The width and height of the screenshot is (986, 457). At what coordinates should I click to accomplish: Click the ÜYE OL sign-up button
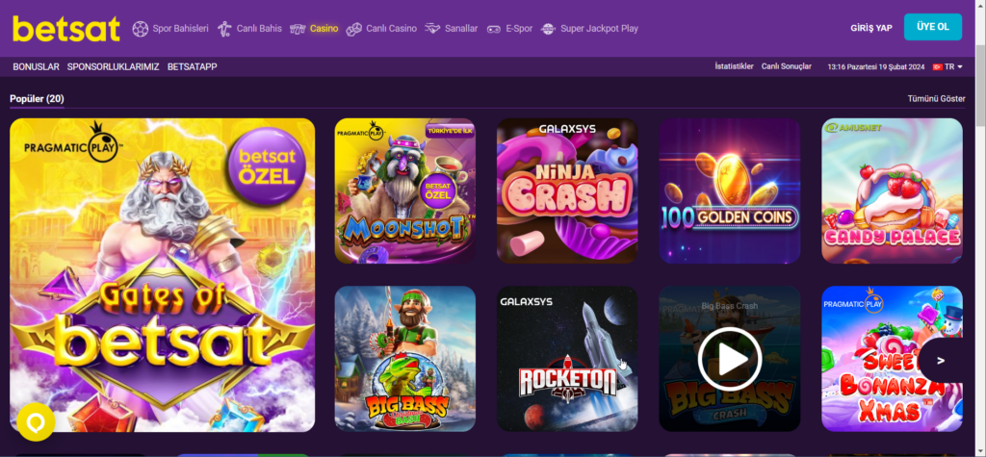[932, 27]
